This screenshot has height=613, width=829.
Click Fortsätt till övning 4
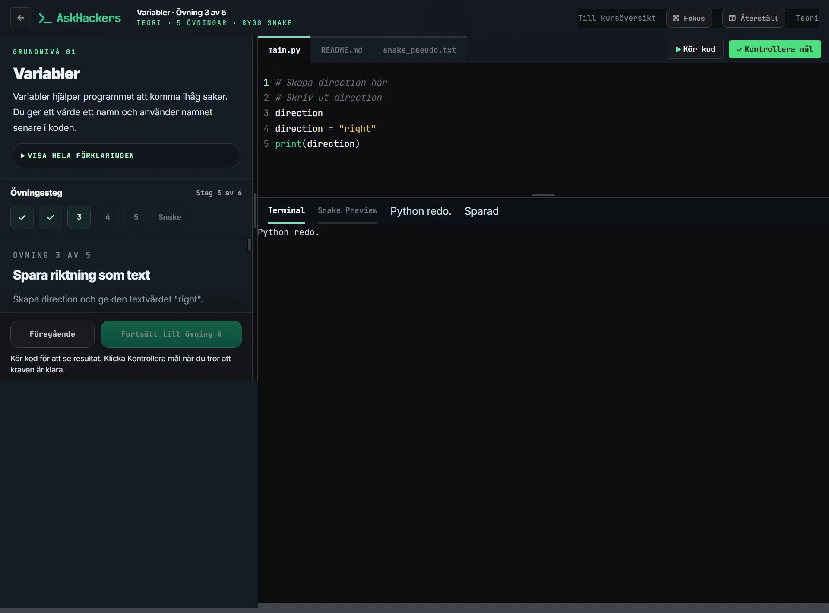click(x=171, y=334)
